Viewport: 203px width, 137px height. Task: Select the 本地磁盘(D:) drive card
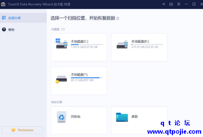(x=140, y=48)
